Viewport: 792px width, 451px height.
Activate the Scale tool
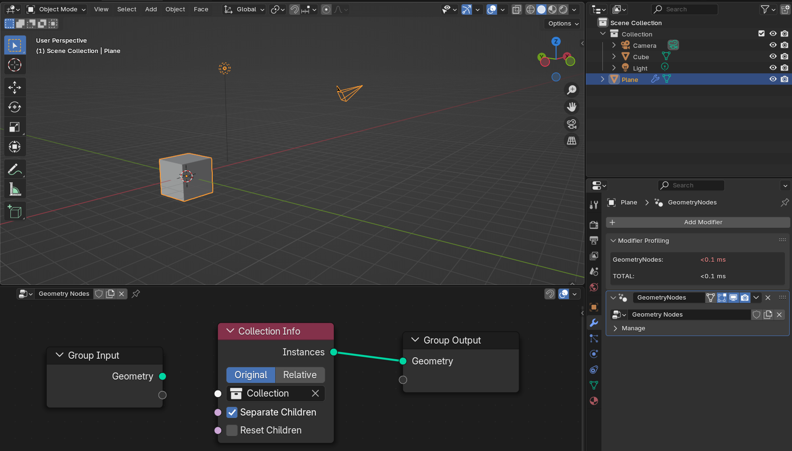click(x=15, y=127)
